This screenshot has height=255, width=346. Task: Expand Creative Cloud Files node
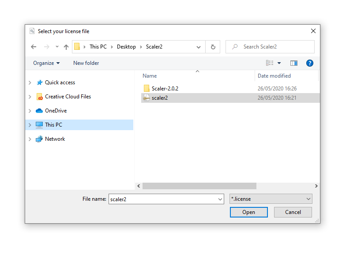[30, 97]
